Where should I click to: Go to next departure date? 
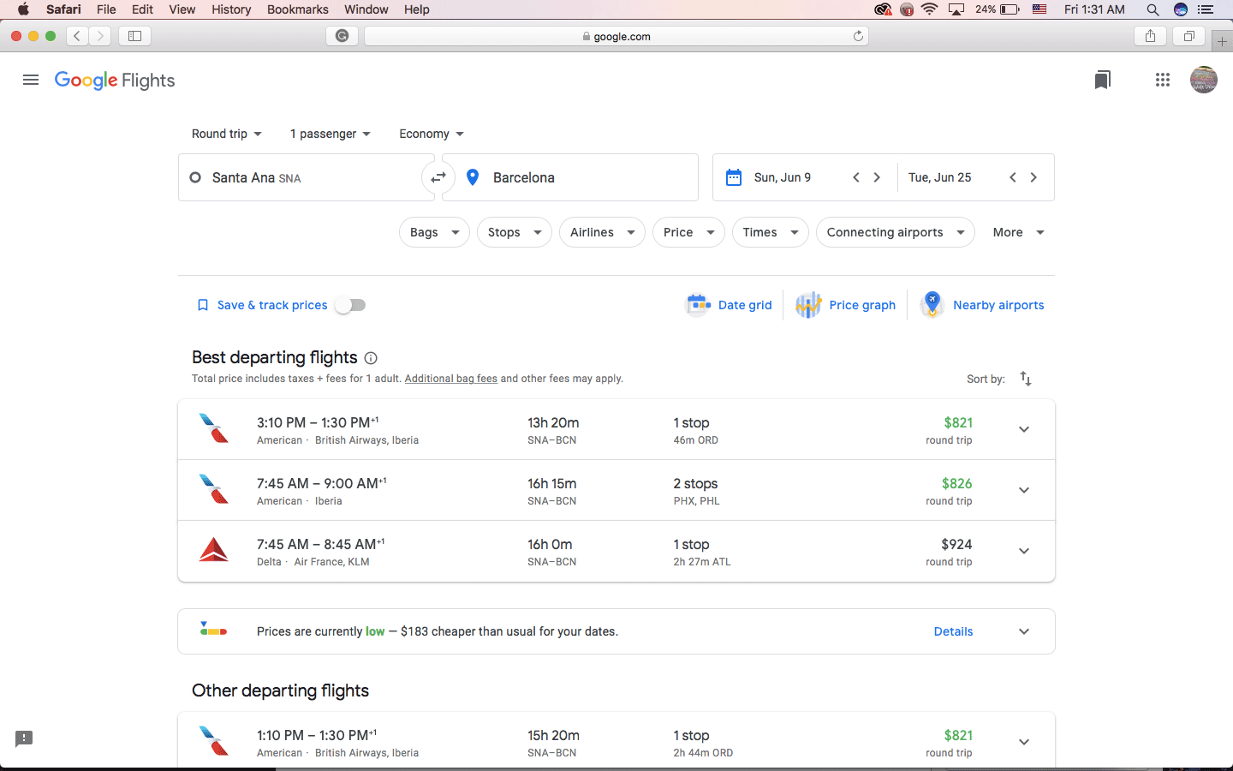[877, 177]
